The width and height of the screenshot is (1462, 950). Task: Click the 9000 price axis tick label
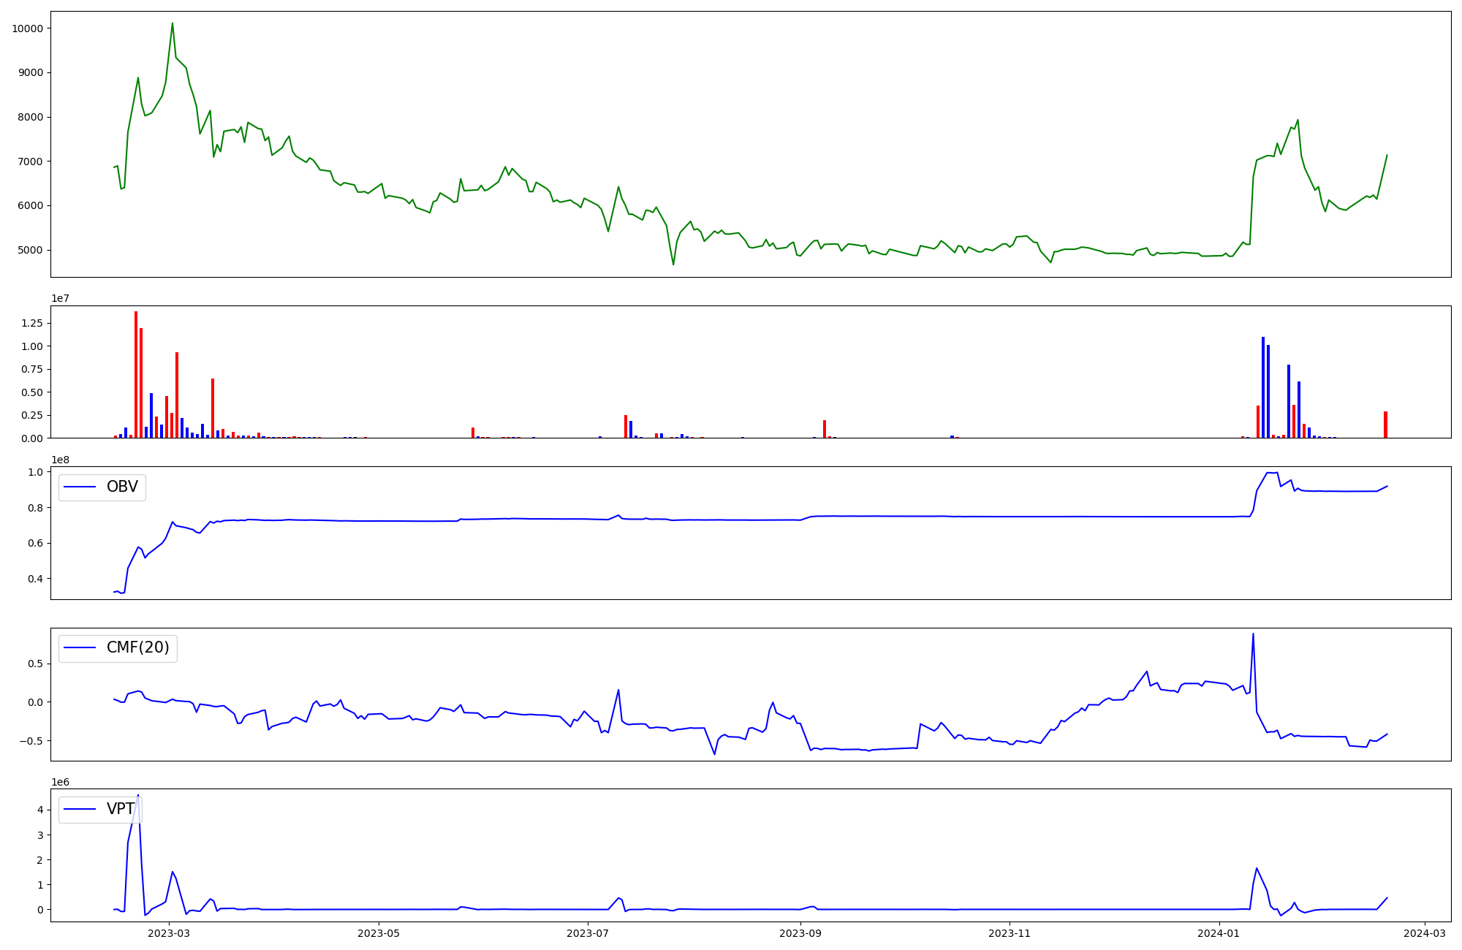point(30,72)
